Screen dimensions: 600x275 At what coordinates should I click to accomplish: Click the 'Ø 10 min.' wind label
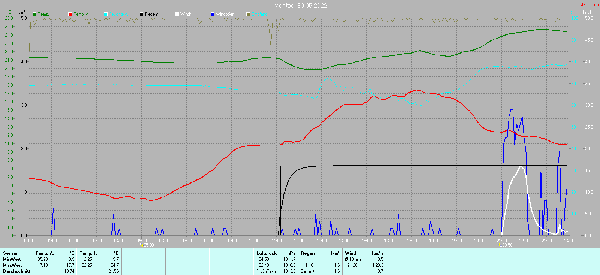[354, 259]
